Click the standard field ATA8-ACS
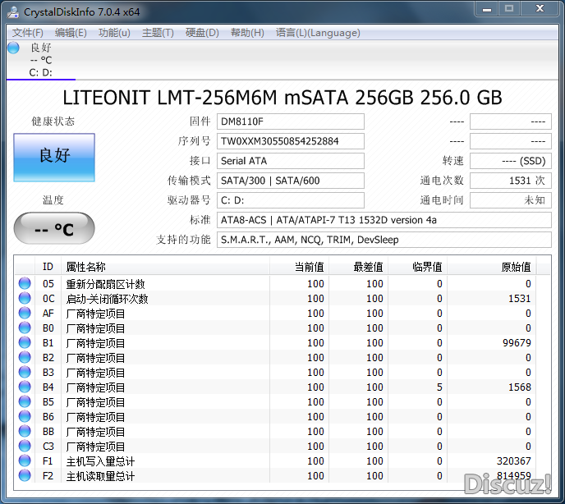This screenshot has height=504, width=565. coord(384,220)
